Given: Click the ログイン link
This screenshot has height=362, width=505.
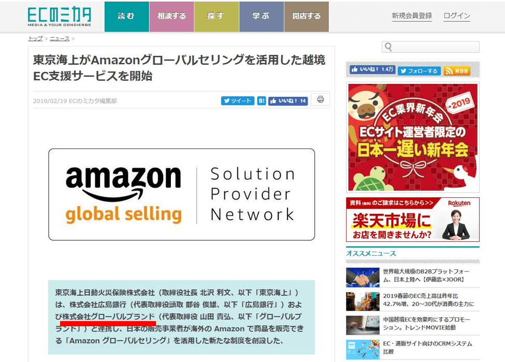Looking at the screenshot, I should pyautogui.click(x=457, y=16).
